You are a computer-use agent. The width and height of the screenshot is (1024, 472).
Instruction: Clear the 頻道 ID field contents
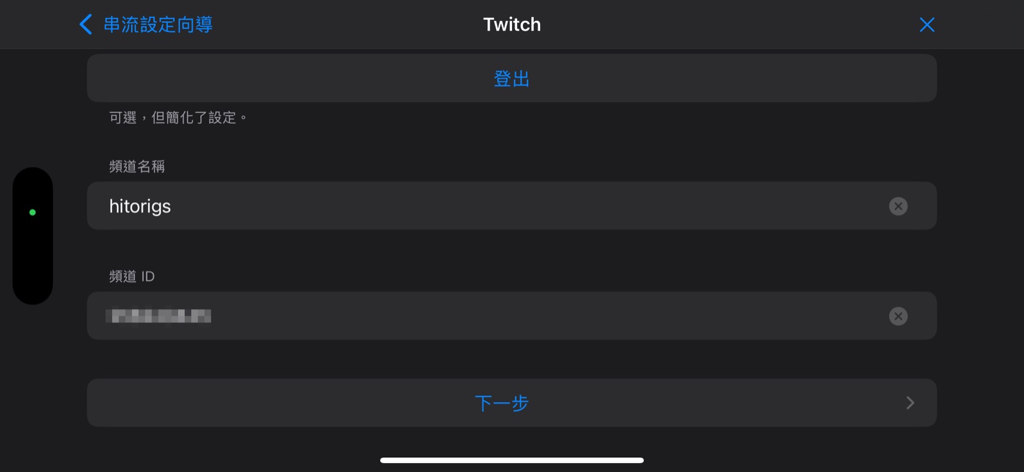point(898,316)
